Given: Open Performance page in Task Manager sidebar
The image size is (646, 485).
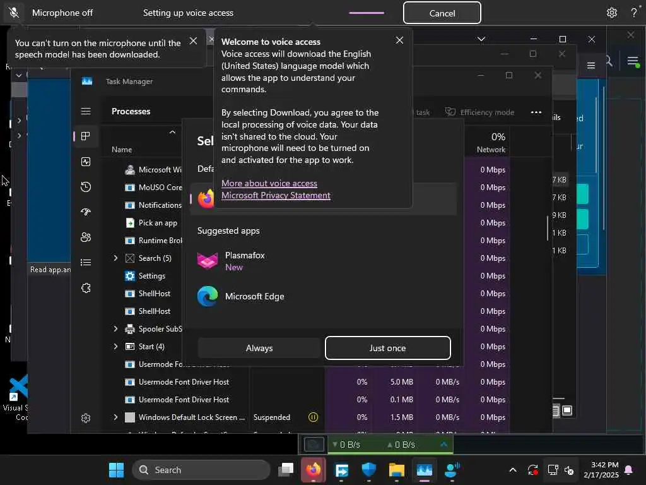Looking at the screenshot, I should [x=86, y=162].
